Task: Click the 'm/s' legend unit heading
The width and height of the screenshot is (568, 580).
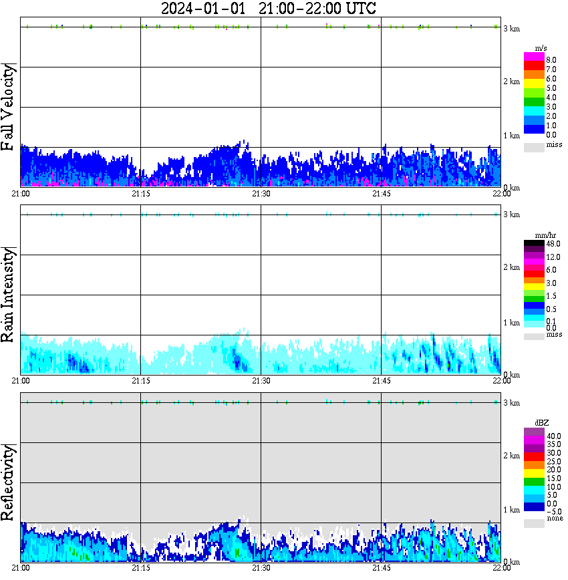Action: click(541, 49)
